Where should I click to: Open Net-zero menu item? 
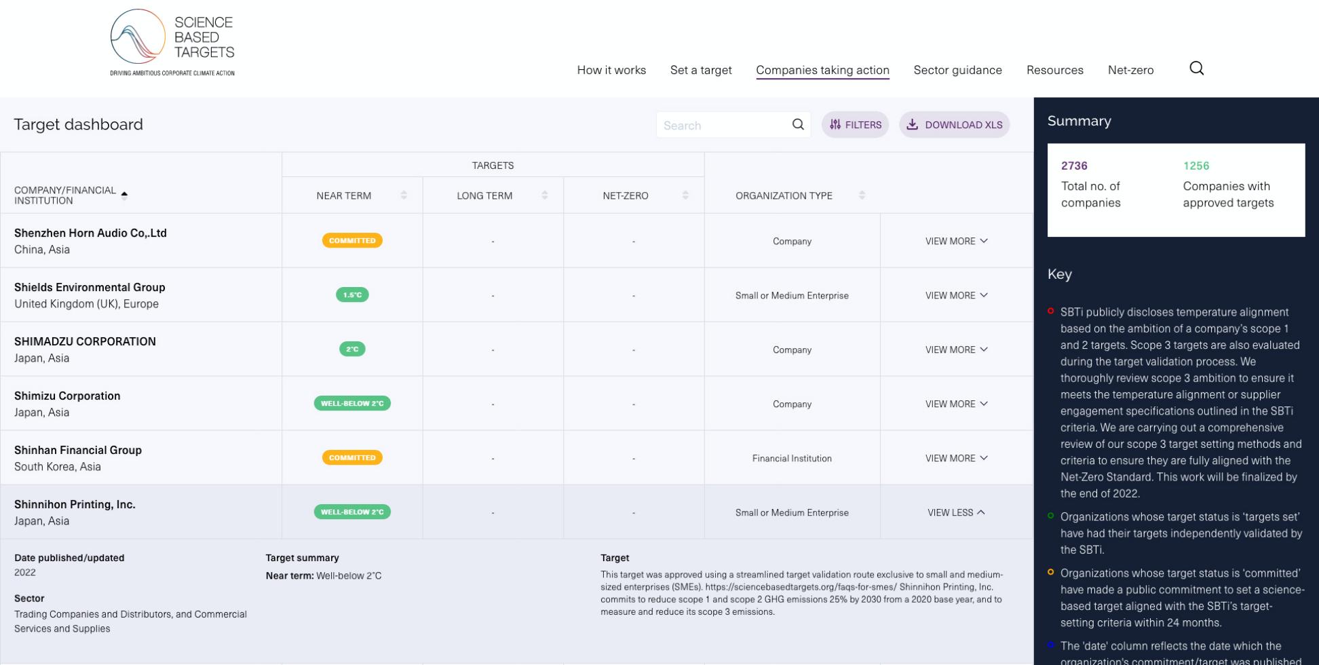pos(1130,70)
